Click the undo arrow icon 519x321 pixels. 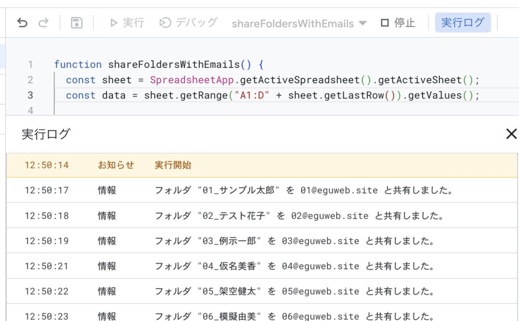tap(22, 23)
